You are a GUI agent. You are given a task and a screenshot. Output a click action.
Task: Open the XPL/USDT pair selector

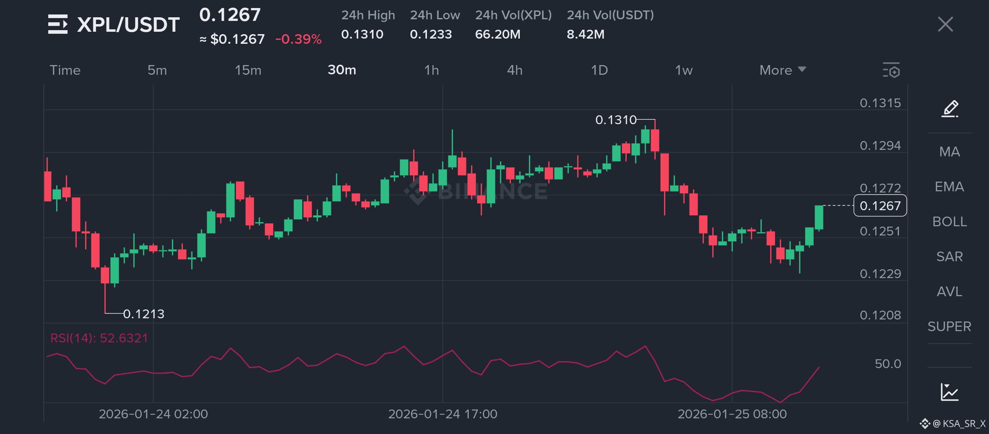(x=128, y=25)
